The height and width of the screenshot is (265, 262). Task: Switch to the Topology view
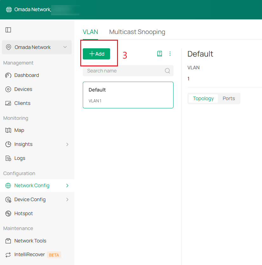pos(203,99)
